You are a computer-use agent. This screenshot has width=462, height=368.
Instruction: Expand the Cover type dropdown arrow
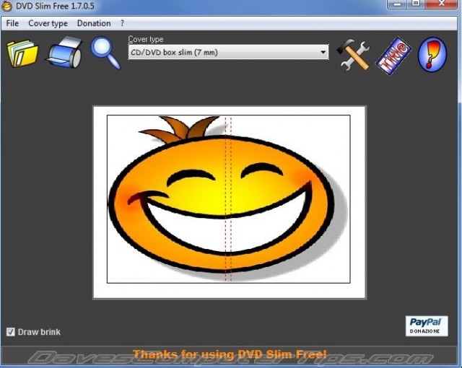coord(323,52)
